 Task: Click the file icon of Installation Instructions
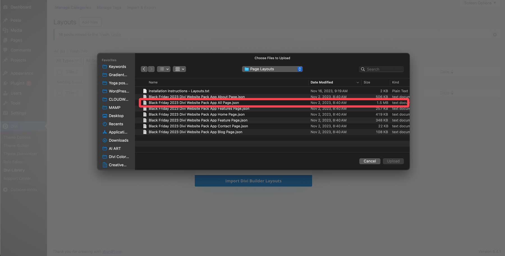pyautogui.click(x=145, y=91)
